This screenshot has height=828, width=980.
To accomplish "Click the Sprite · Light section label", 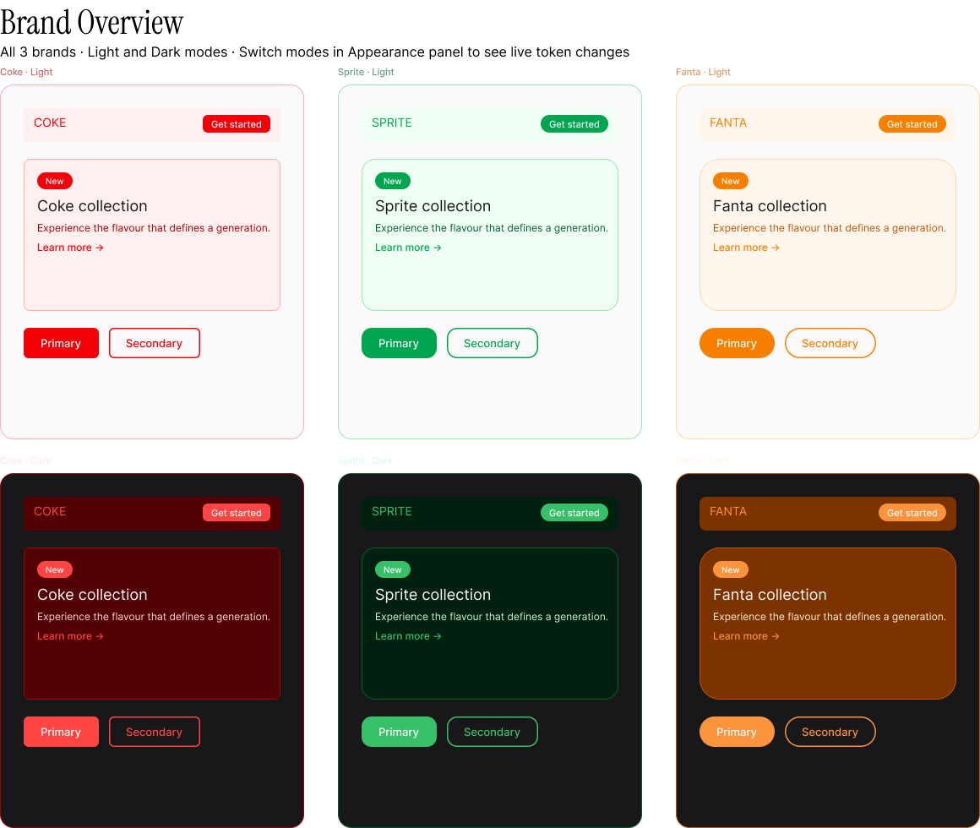I will tap(367, 72).
